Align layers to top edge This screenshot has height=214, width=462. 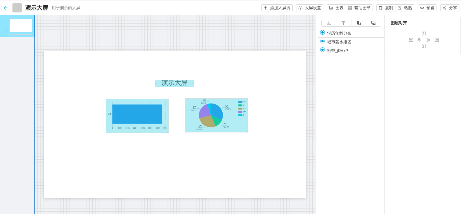424,34
